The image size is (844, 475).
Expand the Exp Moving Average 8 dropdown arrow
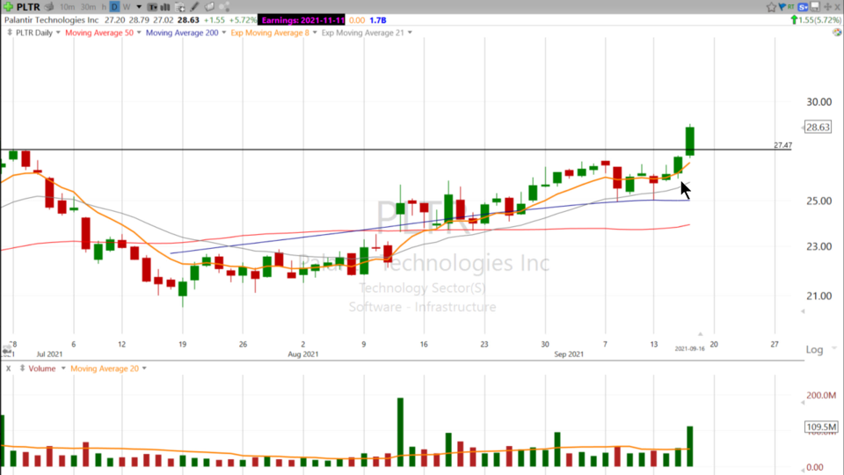[x=315, y=33]
